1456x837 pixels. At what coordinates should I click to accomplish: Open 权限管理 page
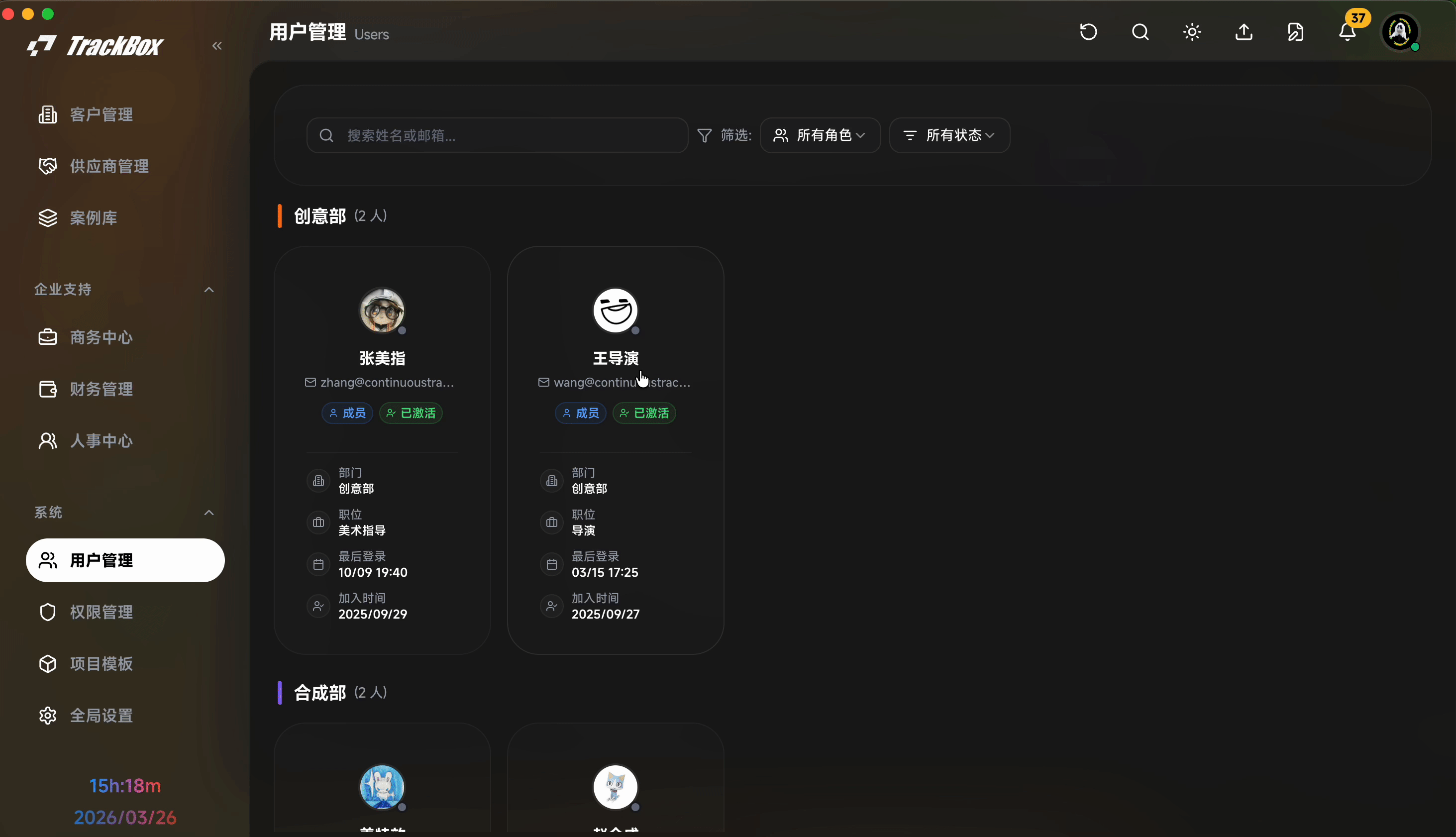point(125,612)
